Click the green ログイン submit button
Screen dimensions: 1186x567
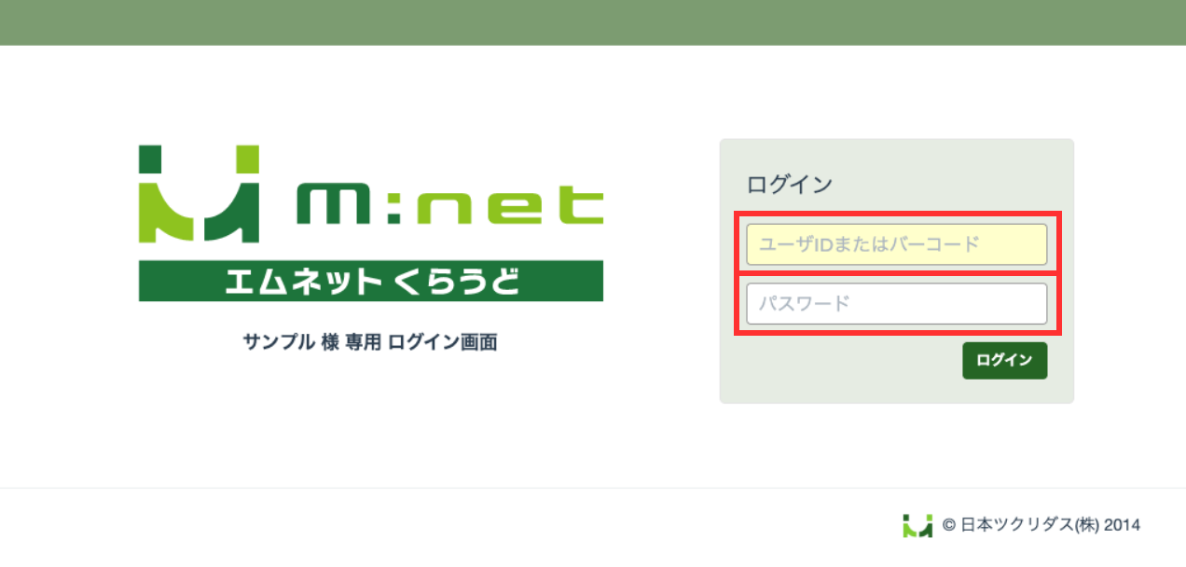click(1004, 361)
